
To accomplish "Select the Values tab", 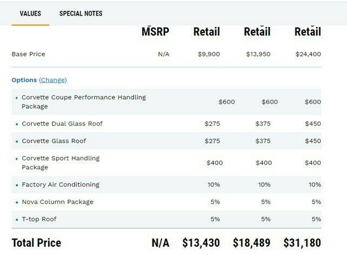I will (30, 13).
